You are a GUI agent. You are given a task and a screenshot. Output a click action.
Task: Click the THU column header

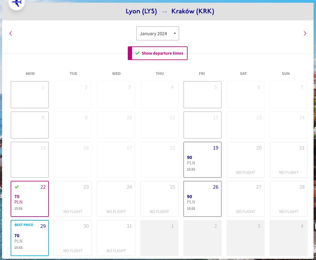pyautogui.click(x=160, y=74)
